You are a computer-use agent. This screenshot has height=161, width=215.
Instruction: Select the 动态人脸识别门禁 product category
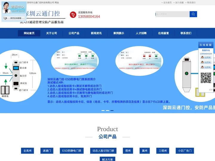(x=103, y=151)
